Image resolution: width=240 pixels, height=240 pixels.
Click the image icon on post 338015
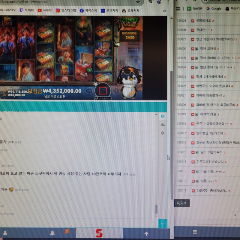click(x=197, y=152)
